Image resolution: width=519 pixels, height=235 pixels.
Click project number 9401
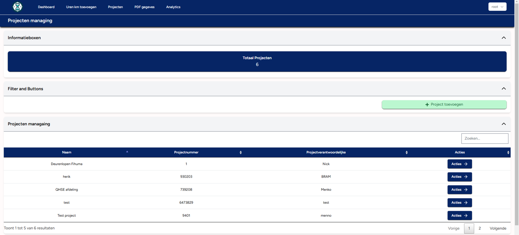tap(186, 216)
